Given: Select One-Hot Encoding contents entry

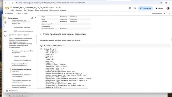Looking at the screenshot, I should click(x=20, y=56).
